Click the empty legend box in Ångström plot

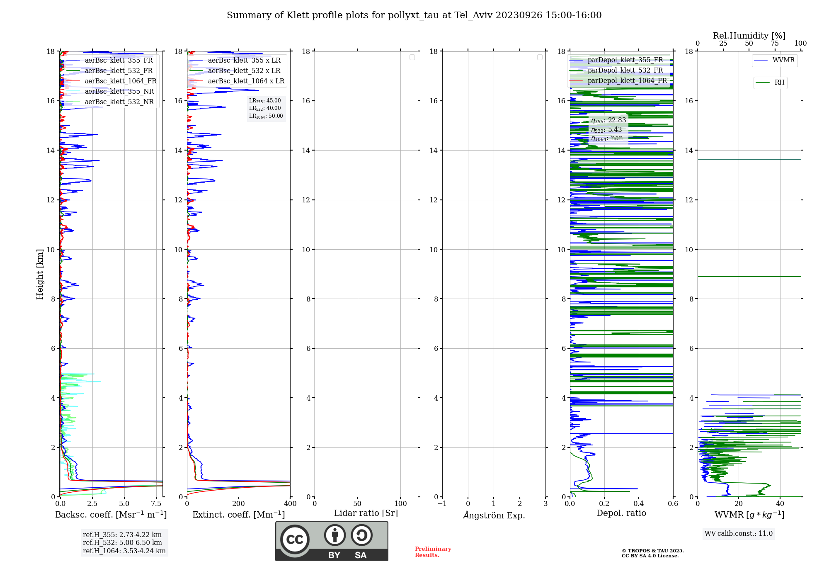[x=540, y=57]
